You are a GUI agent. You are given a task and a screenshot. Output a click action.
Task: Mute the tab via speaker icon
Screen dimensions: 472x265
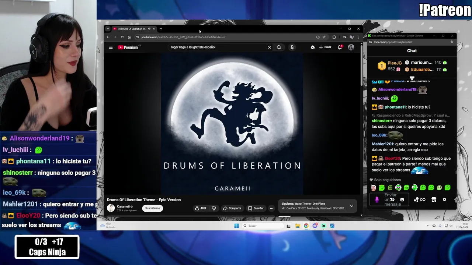tap(149, 29)
